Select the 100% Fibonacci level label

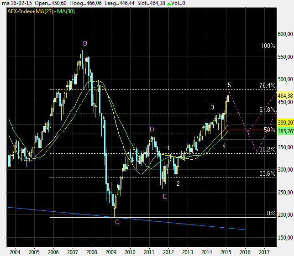pos(268,46)
